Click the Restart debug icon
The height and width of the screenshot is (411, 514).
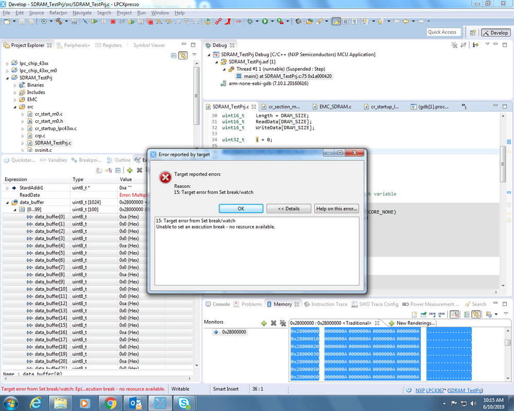point(207,22)
